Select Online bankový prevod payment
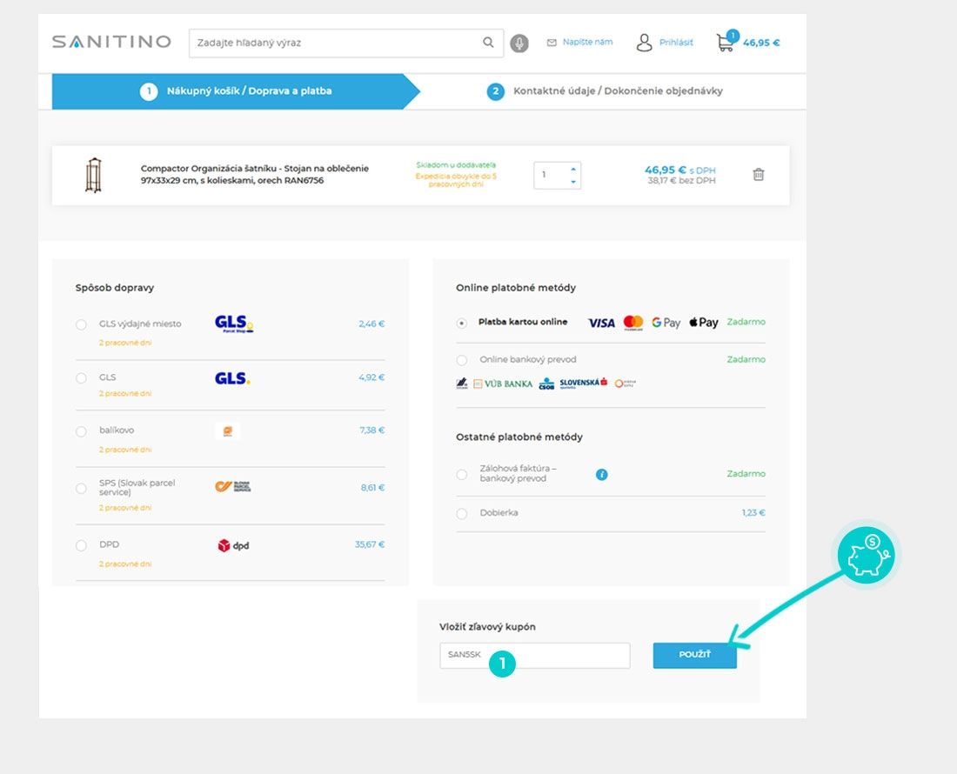The image size is (957, 774). pyautogui.click(x=462, y=360)
